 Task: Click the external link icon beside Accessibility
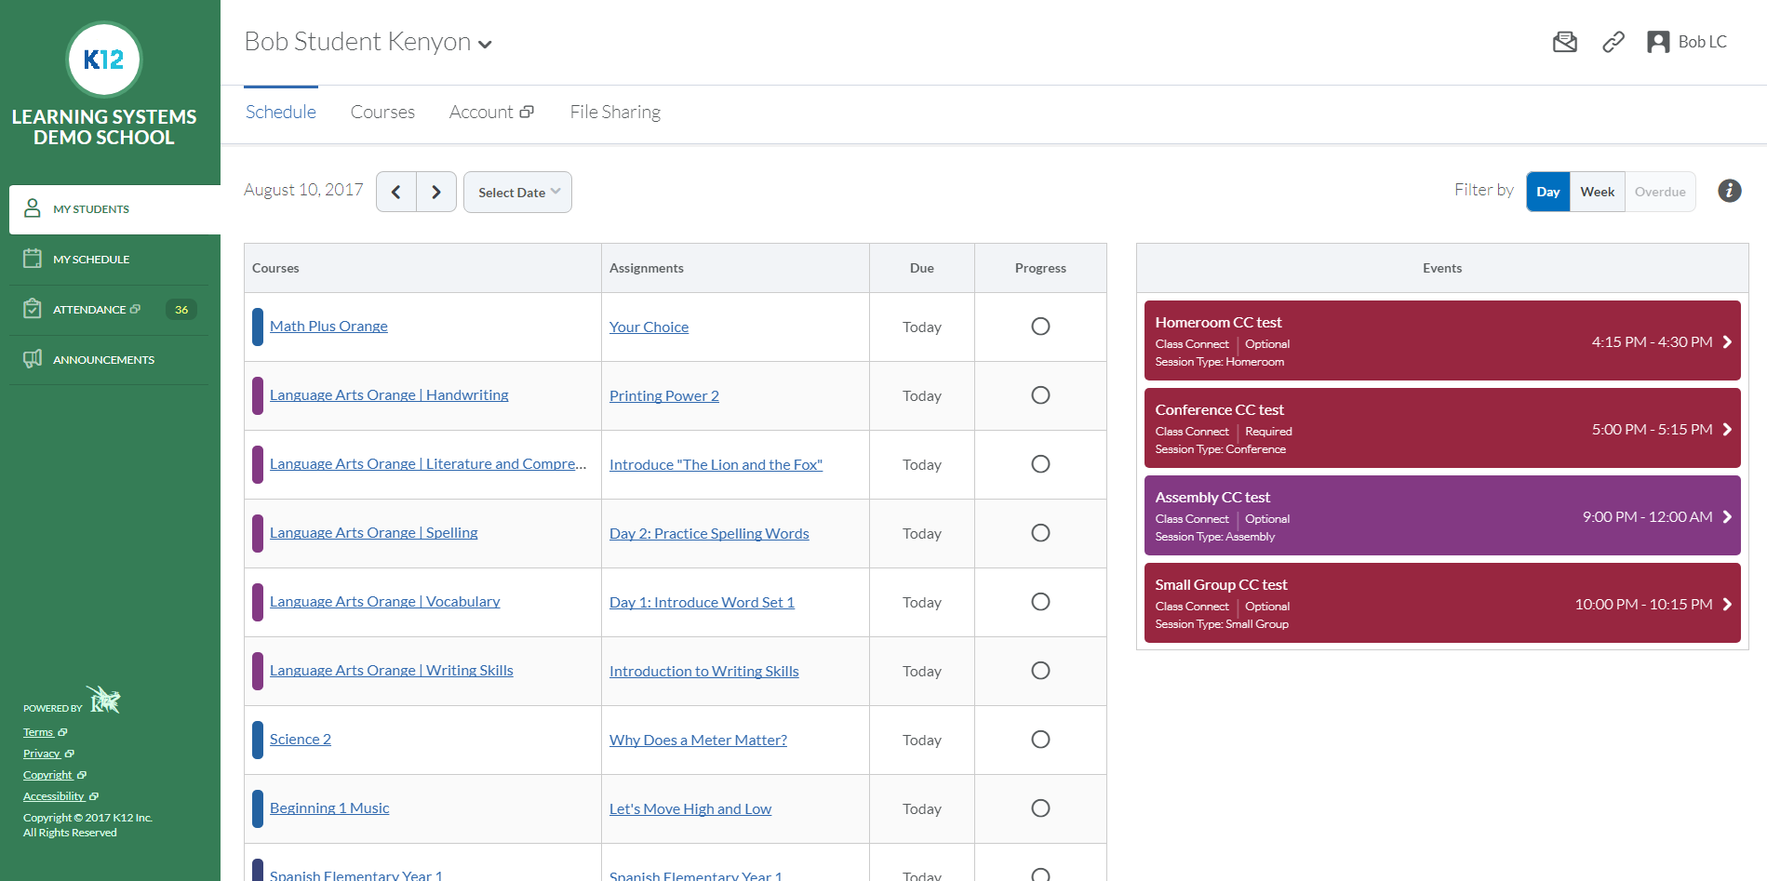point(94,796)
